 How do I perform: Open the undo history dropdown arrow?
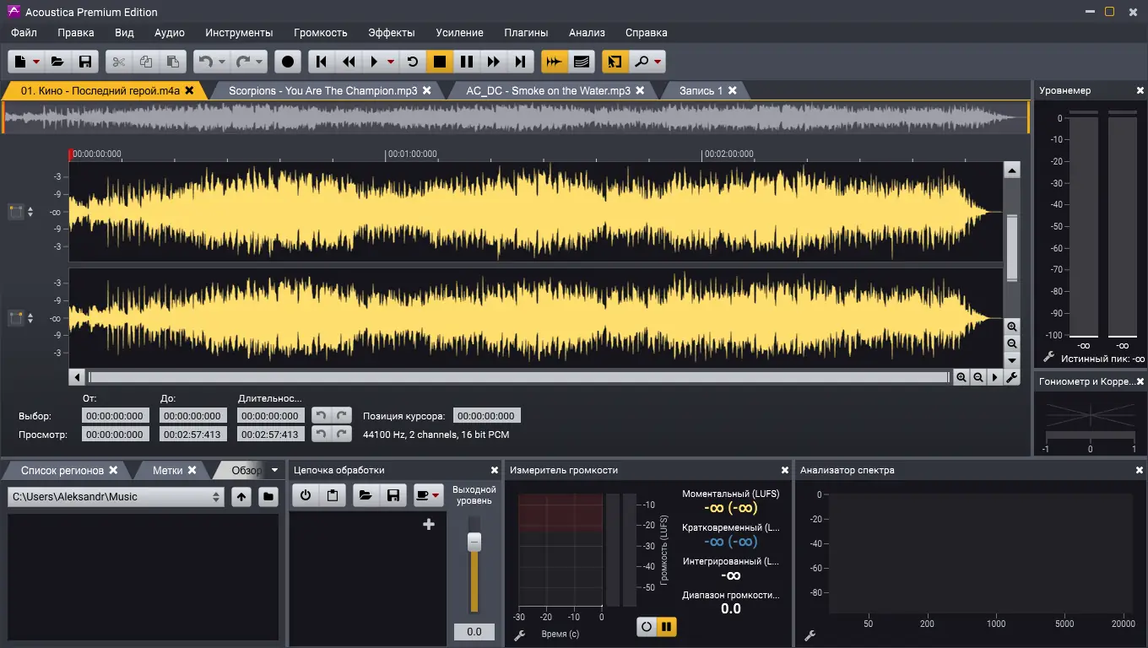221,62
